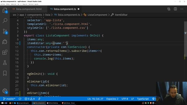Open the Ver menu
Screen dimensions: 187x105
18,4
